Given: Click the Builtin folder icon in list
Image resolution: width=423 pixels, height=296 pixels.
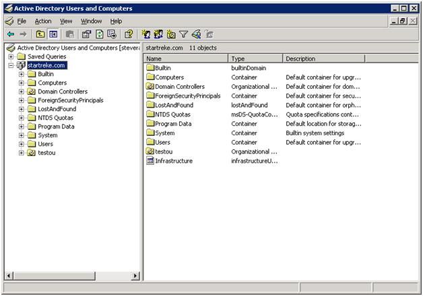Looking at the screenshot, I should (150, 68).
